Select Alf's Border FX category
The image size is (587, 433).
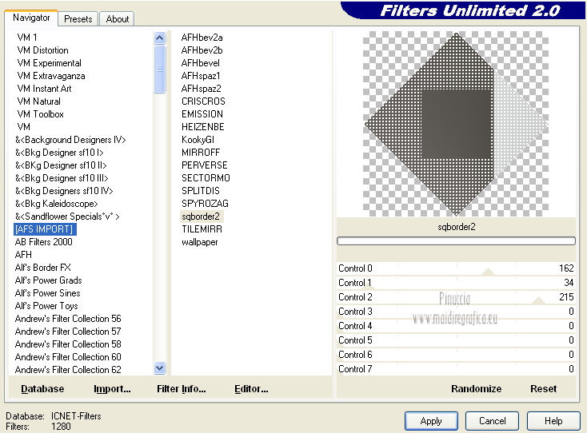pos(42,268)
